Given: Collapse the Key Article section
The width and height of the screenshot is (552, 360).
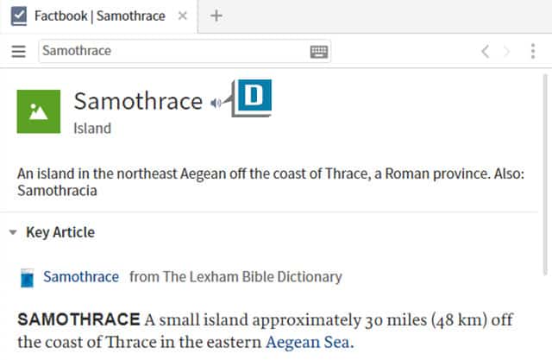Looking at the screenshot, I should 13,233.
